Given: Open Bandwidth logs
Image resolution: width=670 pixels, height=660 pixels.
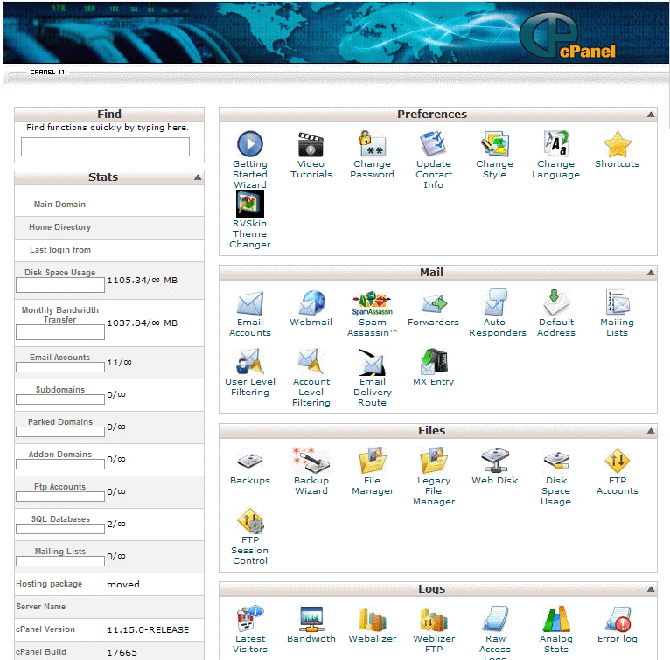Looking at the screenshot, I should tap(311, 624).
